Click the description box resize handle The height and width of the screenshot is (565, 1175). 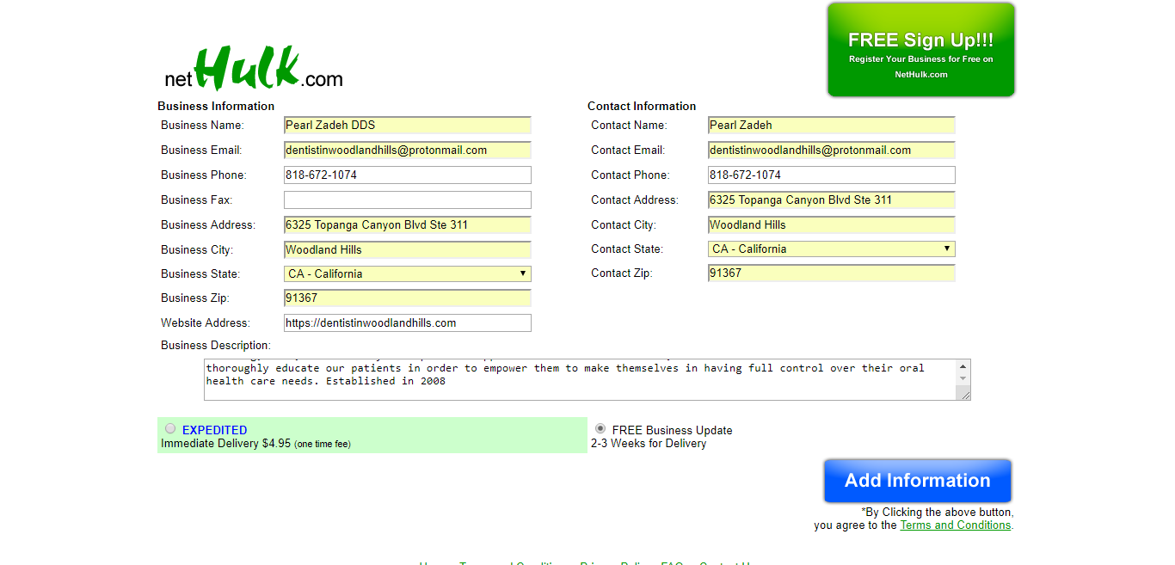pyautogui.click(x=964, y=394)
